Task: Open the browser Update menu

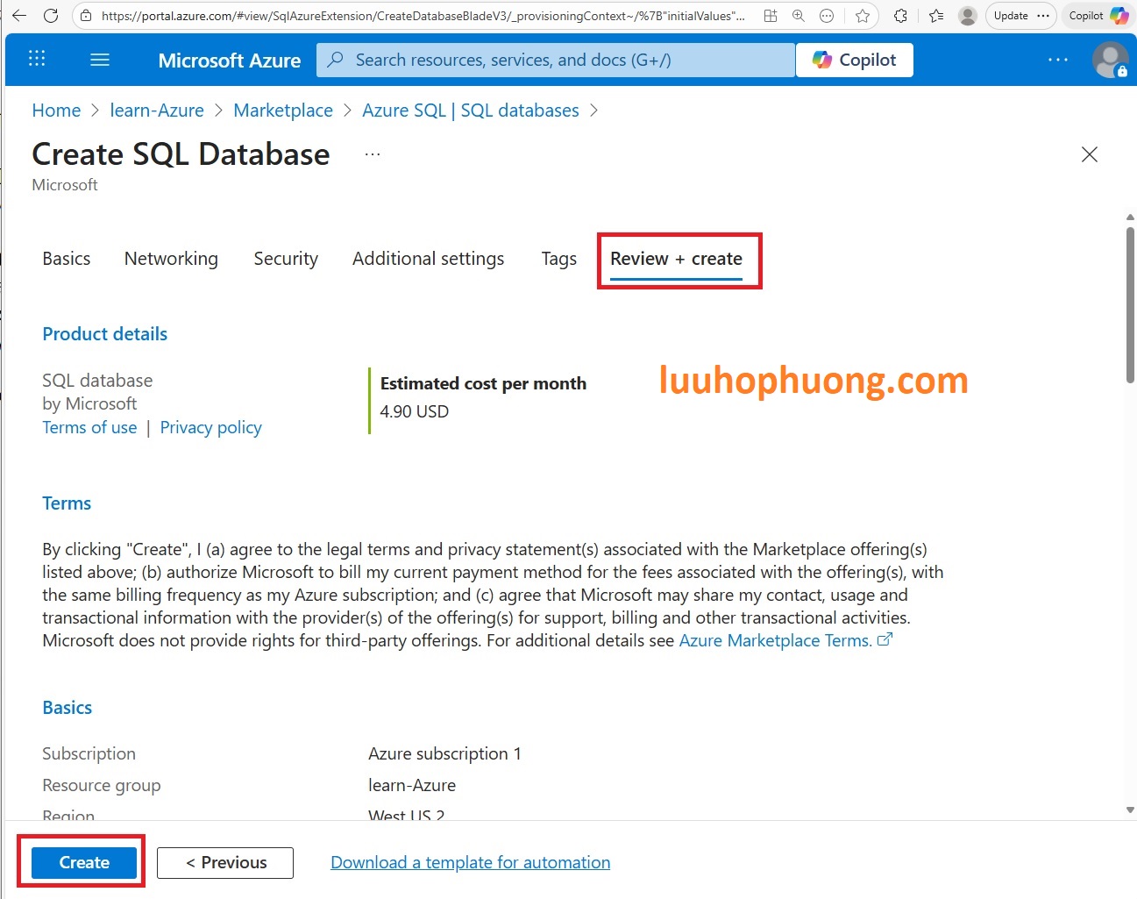Action: point(1020,16)
